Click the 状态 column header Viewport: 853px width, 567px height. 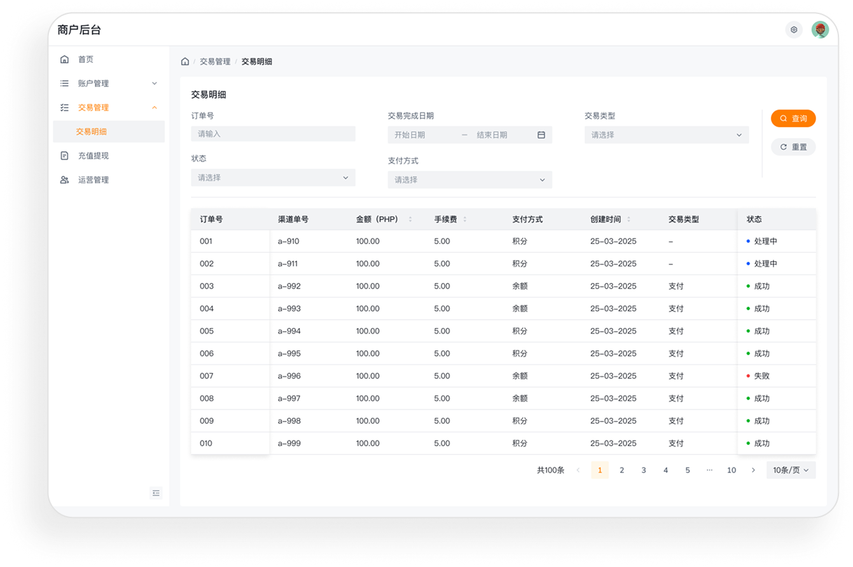(x=754, y=219)
